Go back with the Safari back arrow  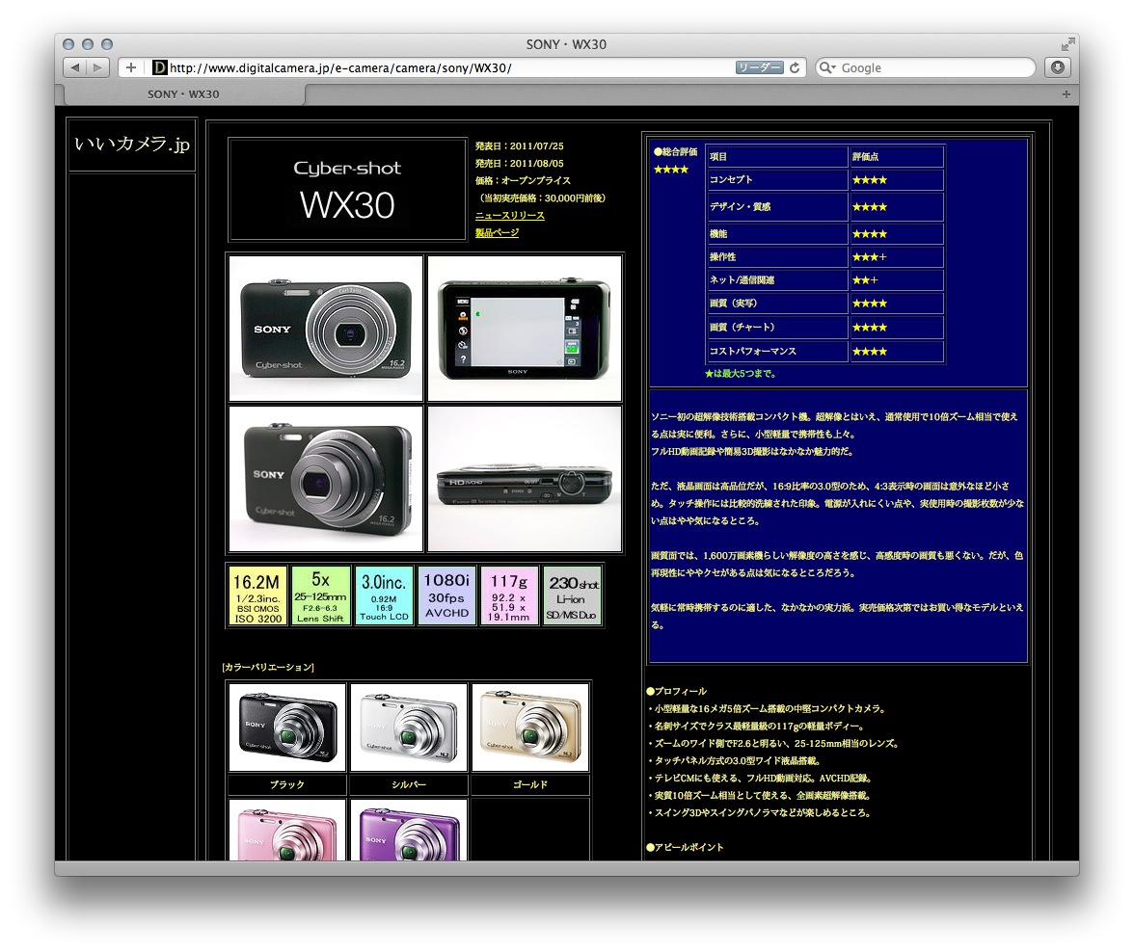tap(75, 67)
